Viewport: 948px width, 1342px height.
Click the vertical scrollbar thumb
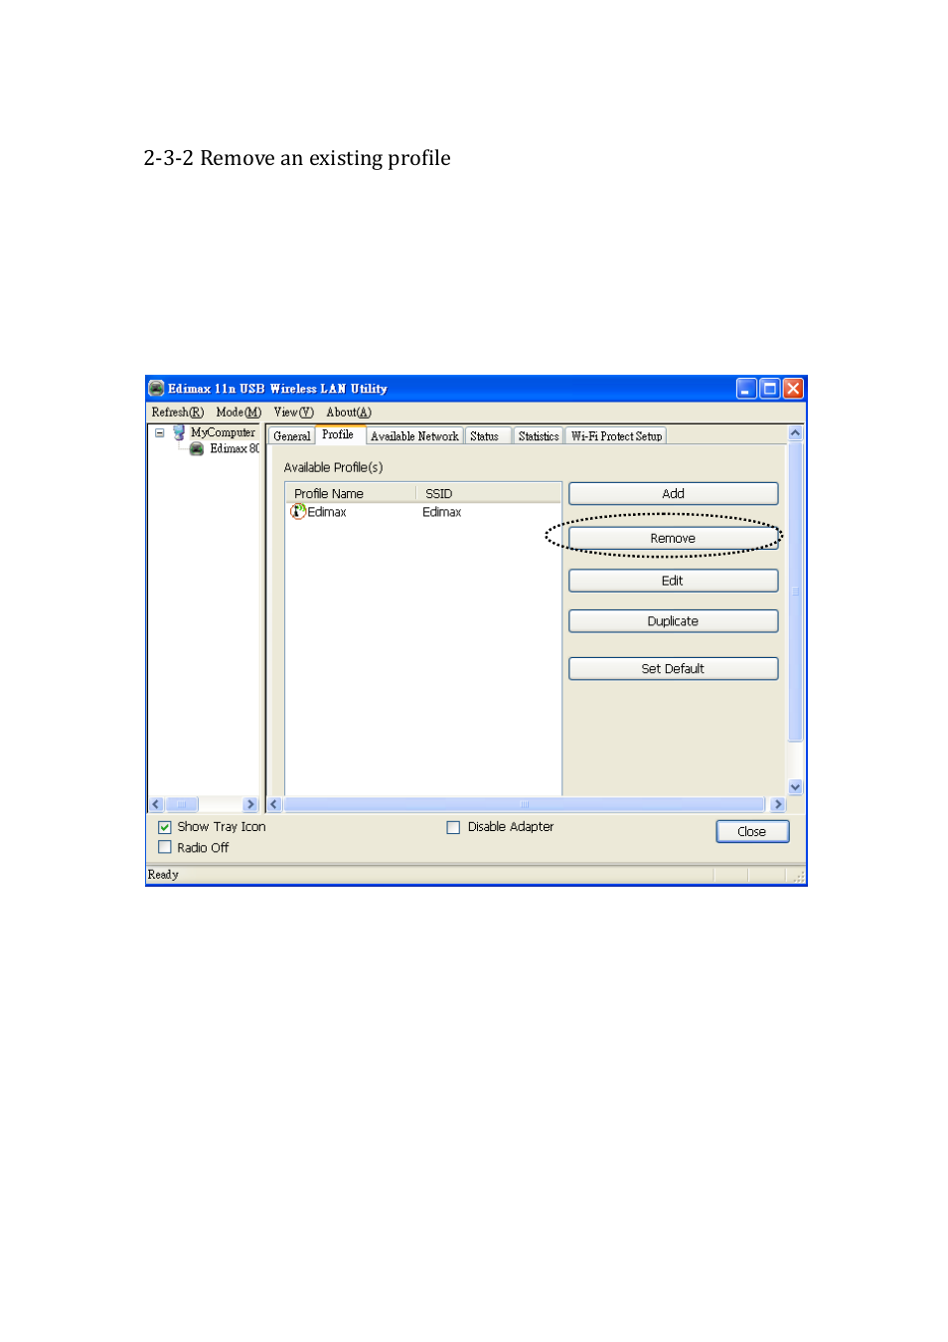(795, 592)
